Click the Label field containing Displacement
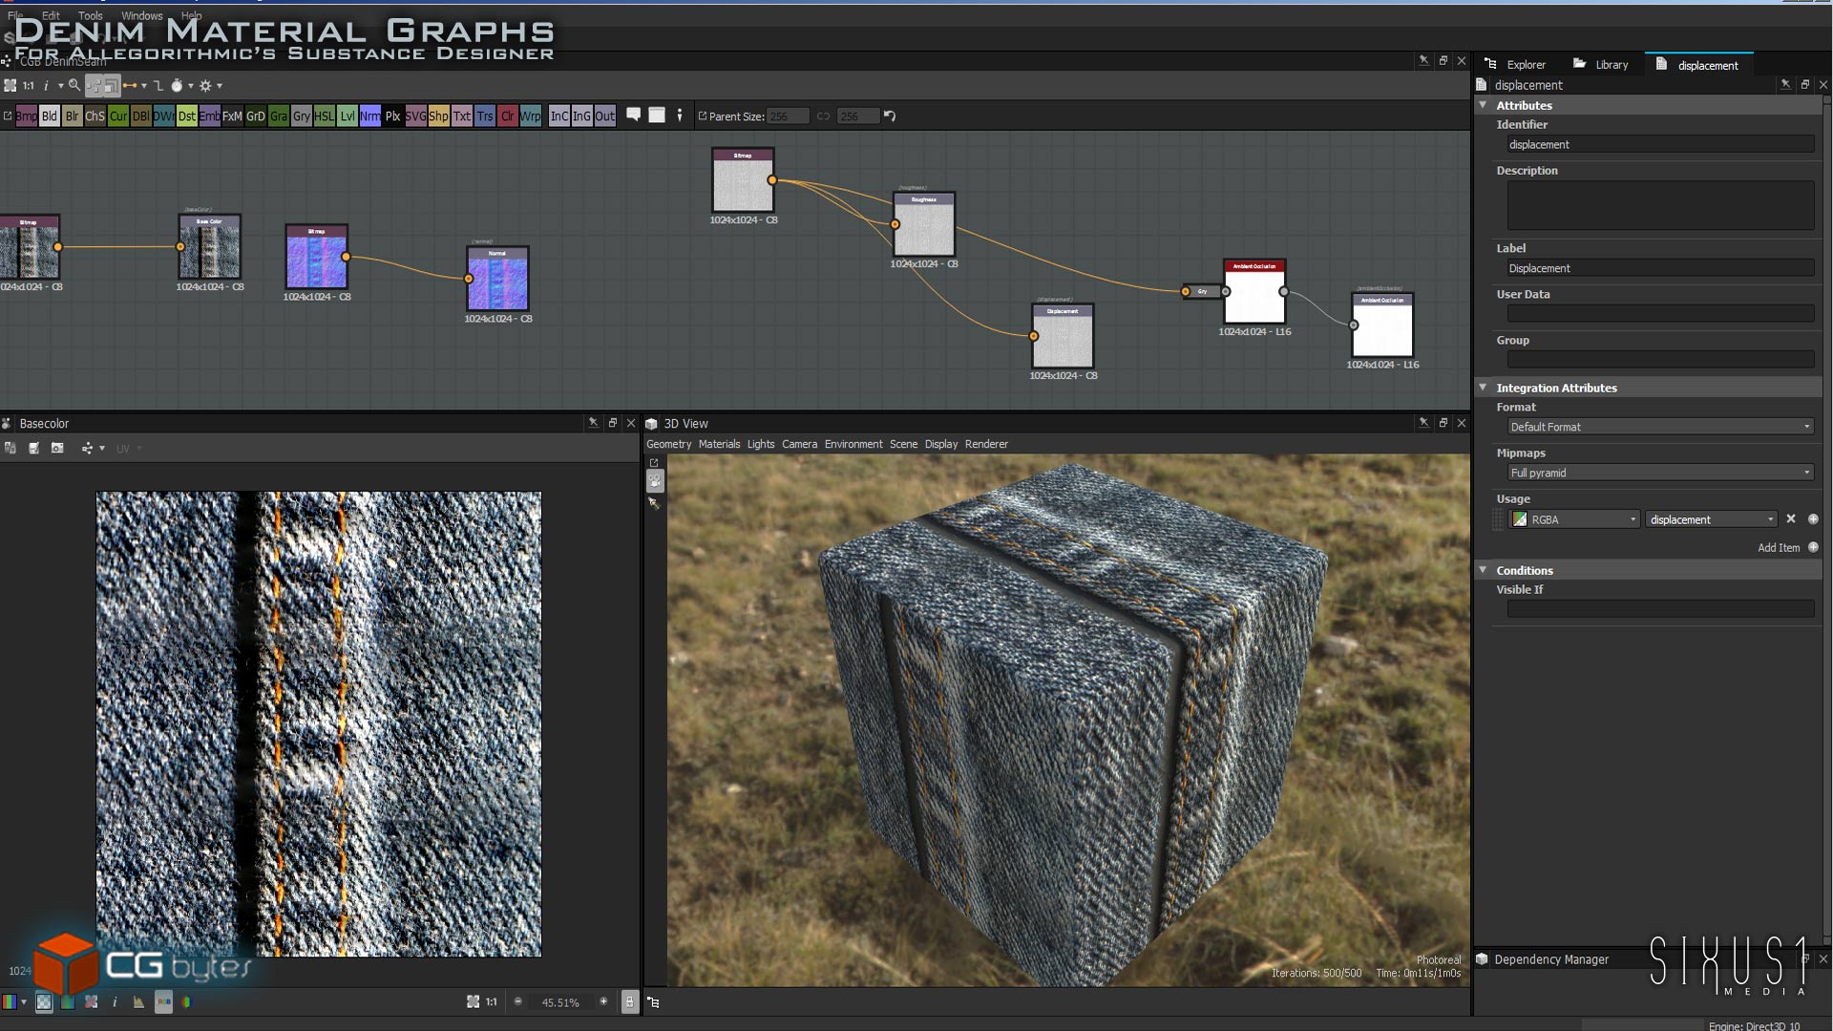 (1660, 268)
